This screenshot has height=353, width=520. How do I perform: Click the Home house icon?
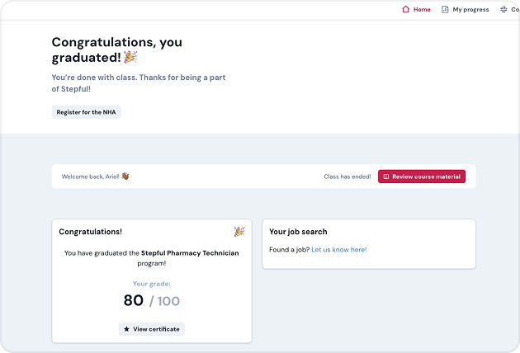point(405,10)
